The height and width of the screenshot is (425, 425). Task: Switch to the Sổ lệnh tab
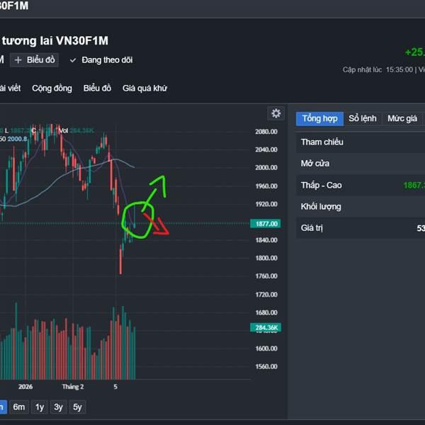point(363,118)
